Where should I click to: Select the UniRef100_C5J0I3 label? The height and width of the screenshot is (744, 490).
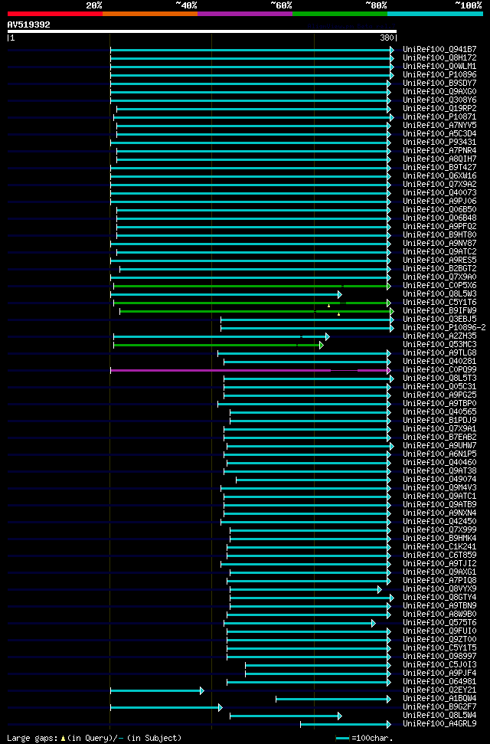439,665
